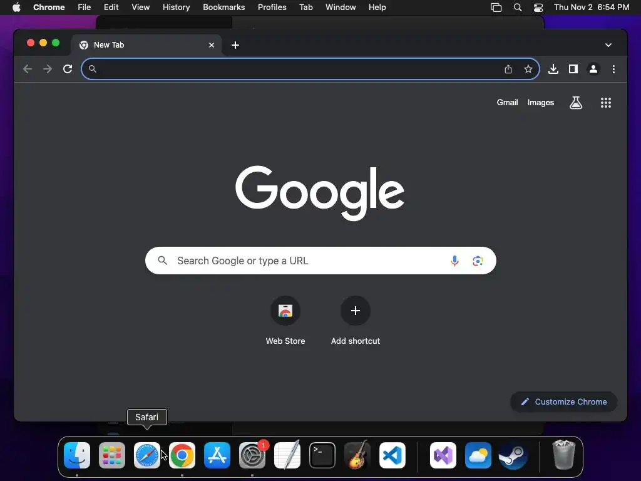The width and height of the screenshot is (641, 481).
Task: Click the address bar field
Action: 310,69
